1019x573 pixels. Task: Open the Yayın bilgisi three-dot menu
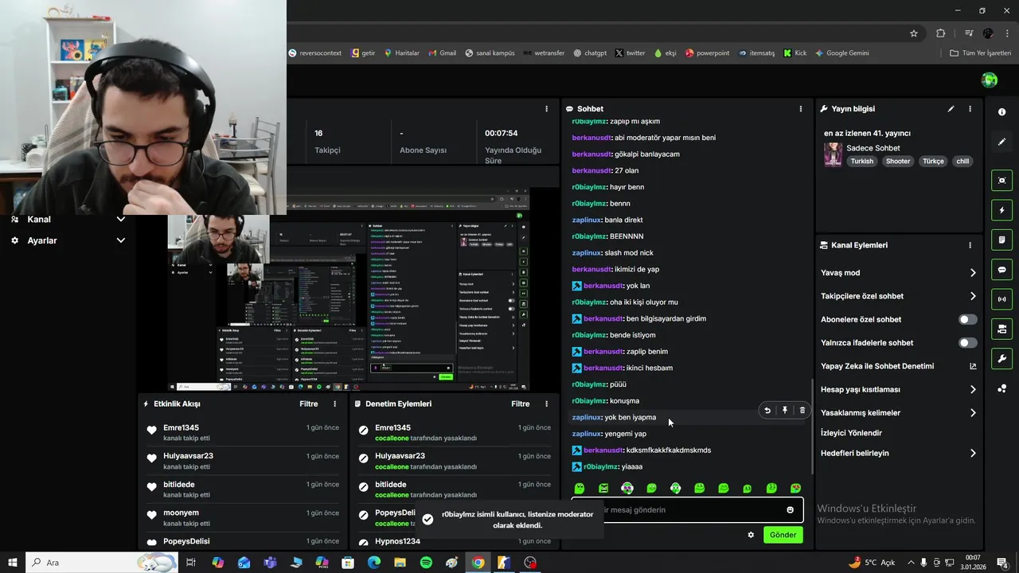[970, 109]
